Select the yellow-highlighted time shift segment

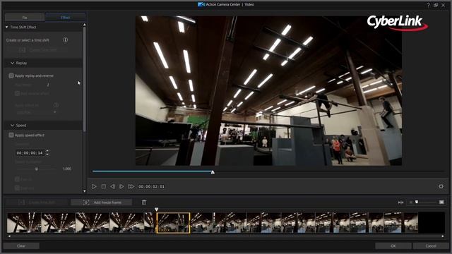click(x=173, y=223)
